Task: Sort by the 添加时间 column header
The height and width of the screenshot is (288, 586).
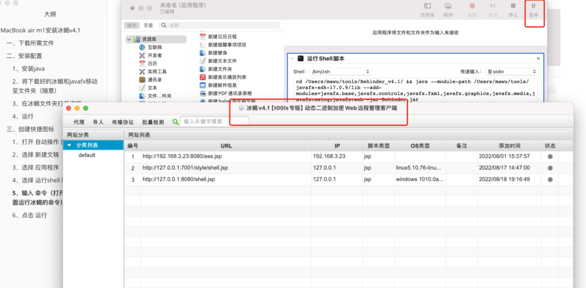Action: click(509, 145)
